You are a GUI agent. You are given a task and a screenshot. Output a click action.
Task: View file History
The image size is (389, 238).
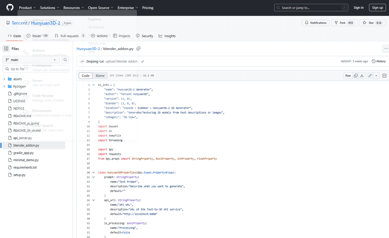click(379, 61)
